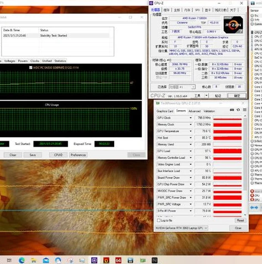Open the Mail app from taskbar
Image resolution: width=262 pixels, height=264 pixels.
click(46, 260)
